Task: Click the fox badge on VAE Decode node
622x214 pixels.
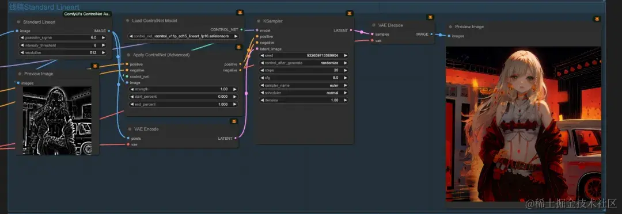Action: (430, 17)
